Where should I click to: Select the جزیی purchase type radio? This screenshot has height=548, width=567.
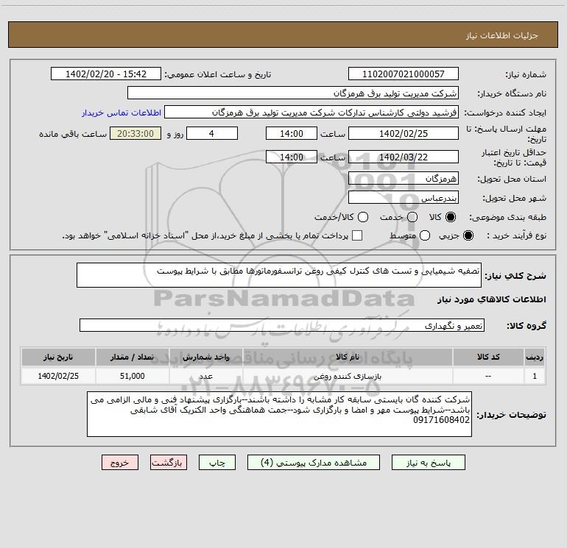click(468, 235)
